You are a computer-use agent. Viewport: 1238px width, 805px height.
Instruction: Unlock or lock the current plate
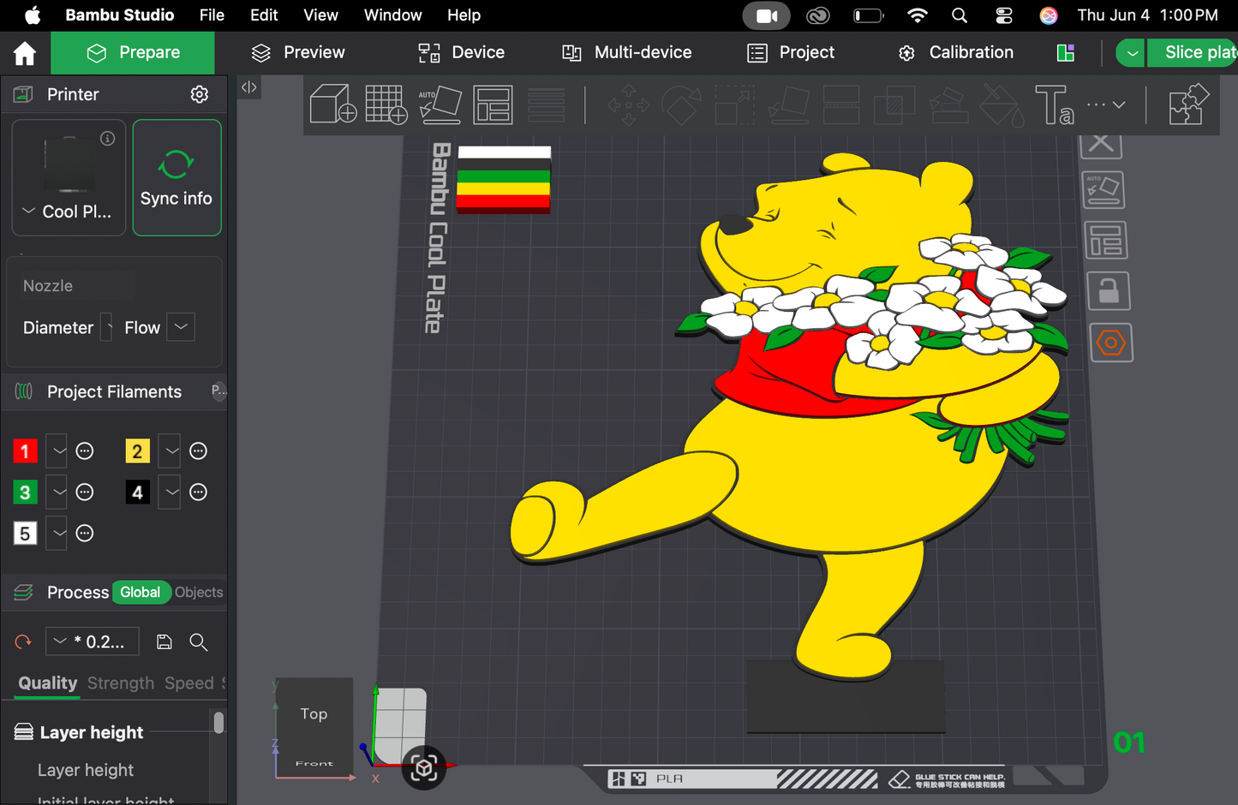pyautogui.click(x=1109, y=291)
